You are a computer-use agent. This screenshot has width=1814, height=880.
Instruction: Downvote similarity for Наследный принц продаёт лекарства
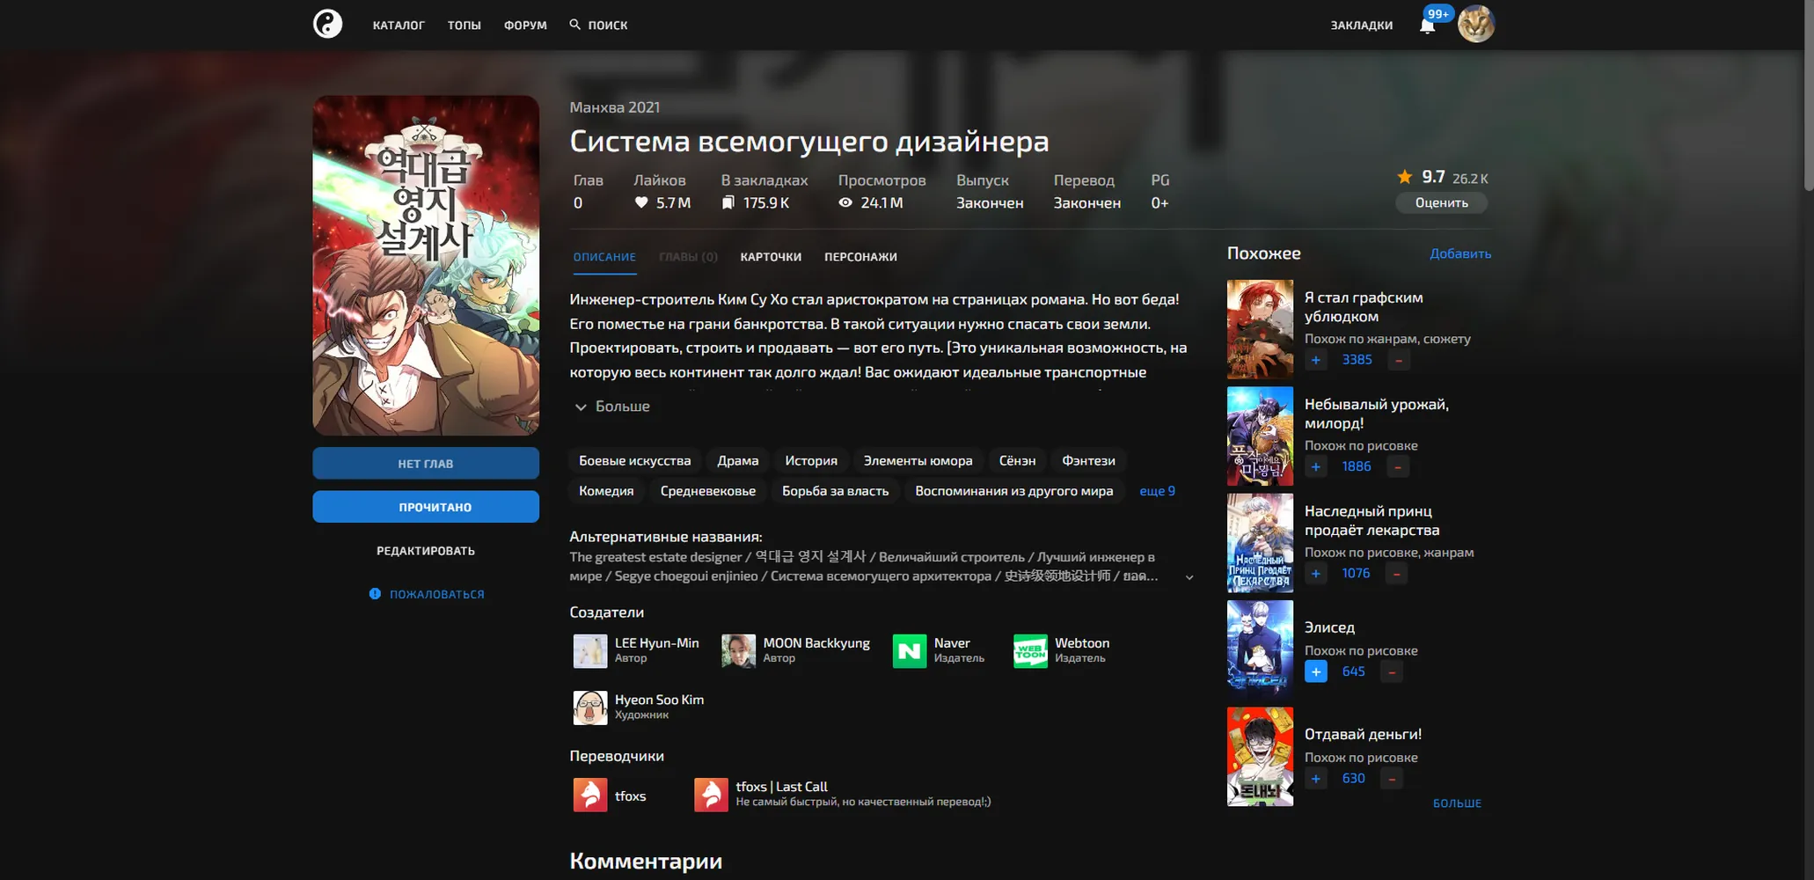[1397, 574]
